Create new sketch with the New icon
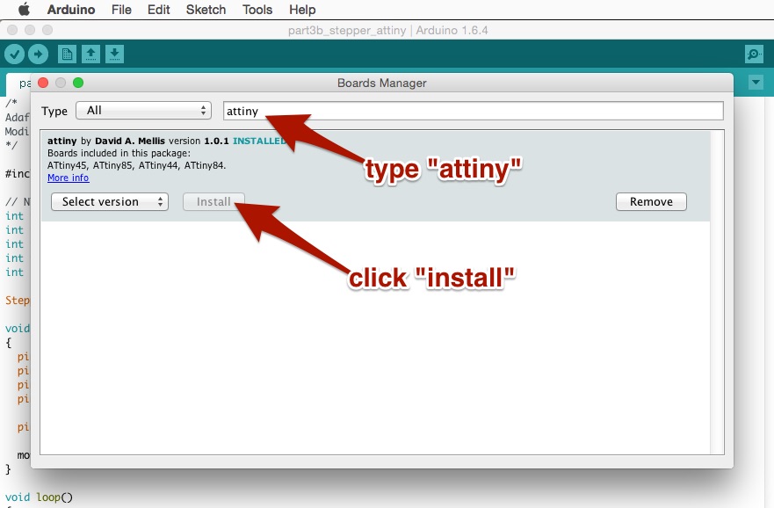The image size is (774, 508). coord(67,54)
